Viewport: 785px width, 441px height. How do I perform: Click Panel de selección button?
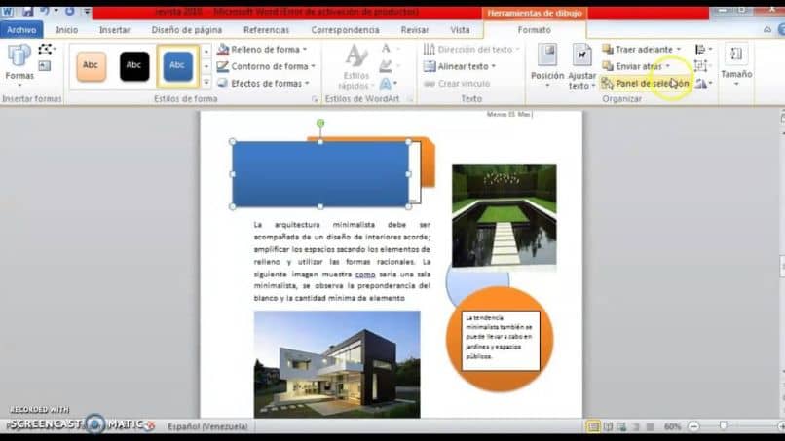coord(646,83)
